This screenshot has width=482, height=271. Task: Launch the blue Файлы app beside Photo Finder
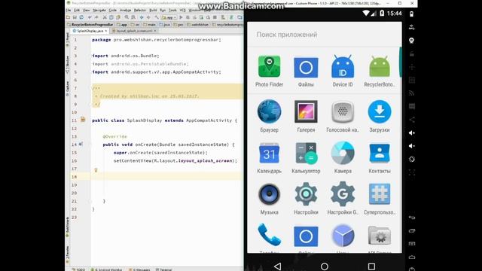pyautogui.click(x=306, y=72)
